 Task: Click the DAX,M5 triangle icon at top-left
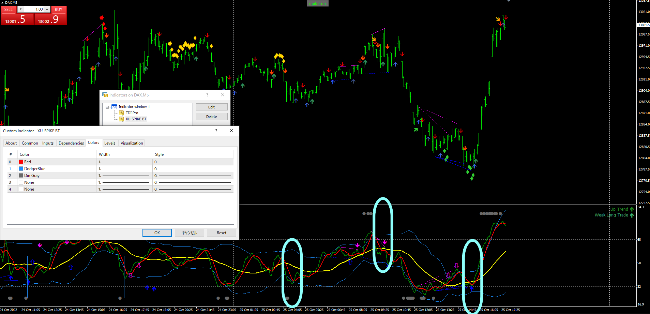[x=2, y=2]
